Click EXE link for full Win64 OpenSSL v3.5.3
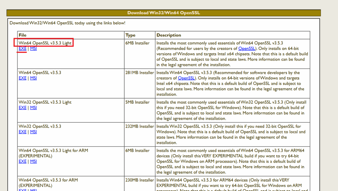The width and height of the screenshot is (338, 191). coord(22,78)
